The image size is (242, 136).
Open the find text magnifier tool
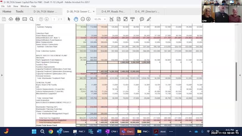pos(31,19)
